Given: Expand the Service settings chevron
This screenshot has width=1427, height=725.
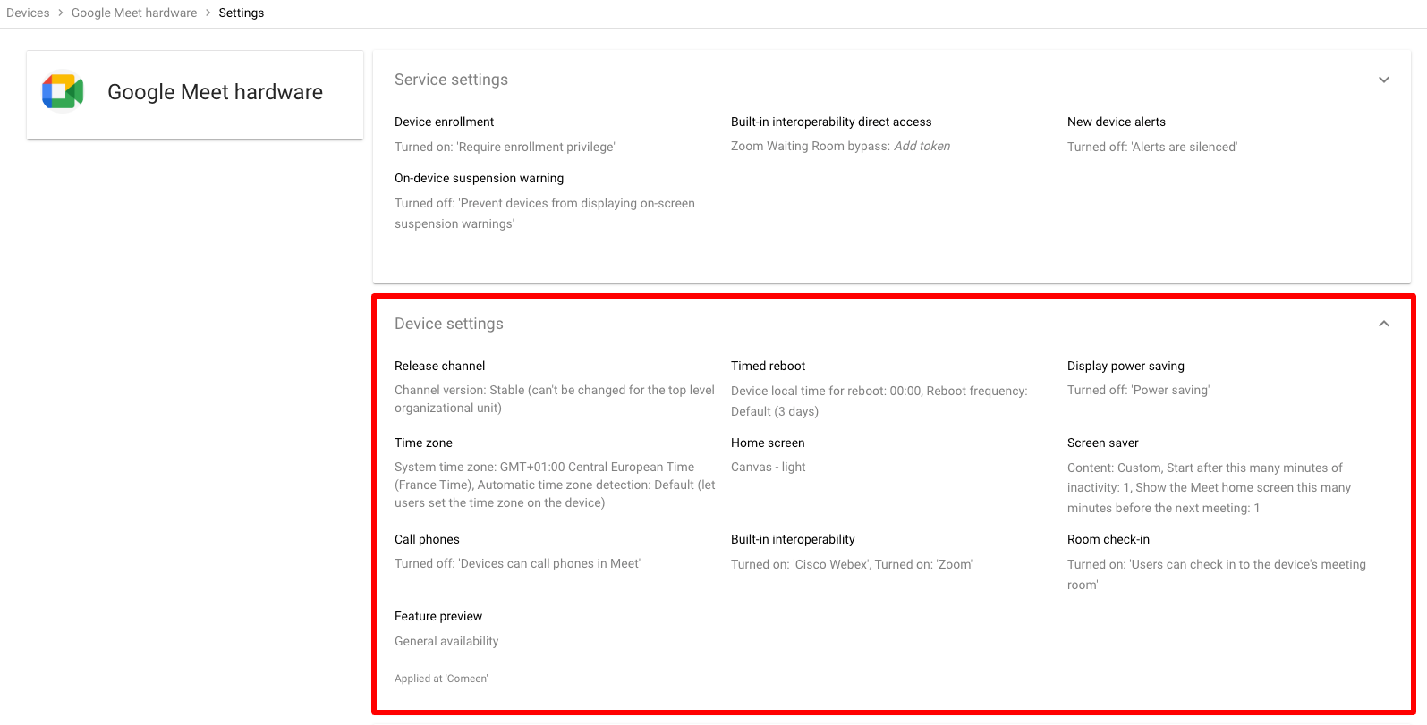Looking at the screenshot, I should point(1384,80).
